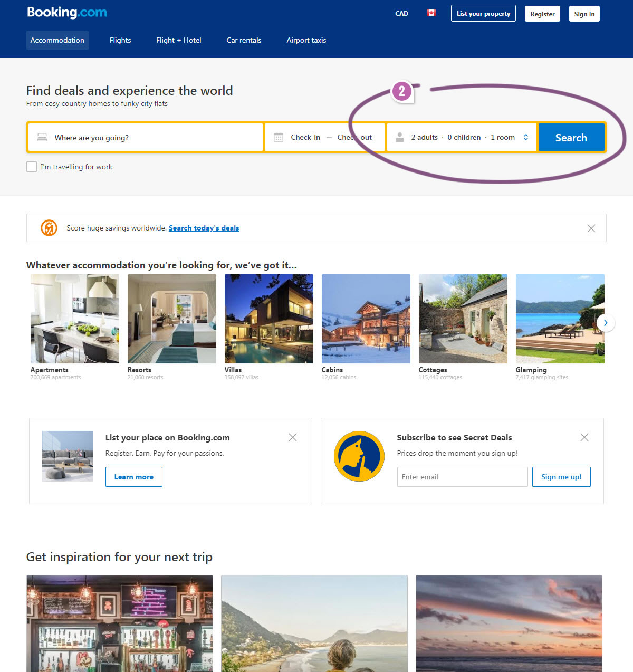Select the Villas accommodation thumbnail

[x=268, y=319]
